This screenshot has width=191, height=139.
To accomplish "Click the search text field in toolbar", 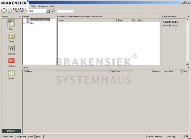I will tap(65, 11).
